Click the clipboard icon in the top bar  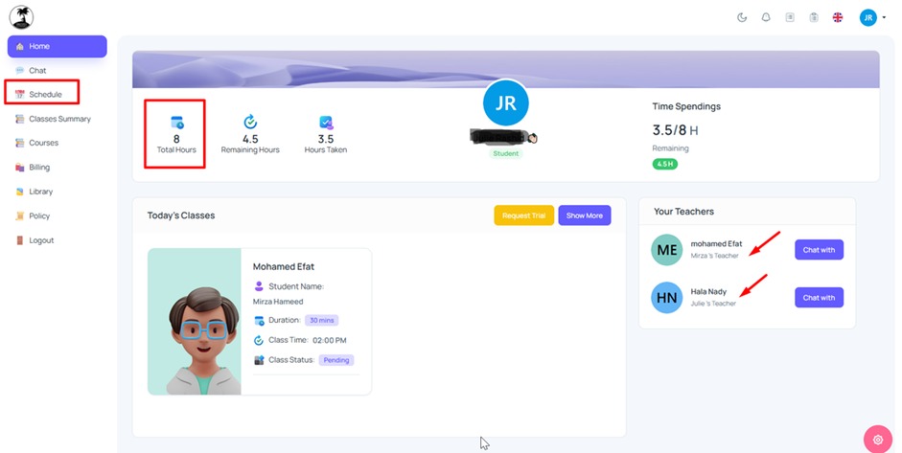[814, 17]
